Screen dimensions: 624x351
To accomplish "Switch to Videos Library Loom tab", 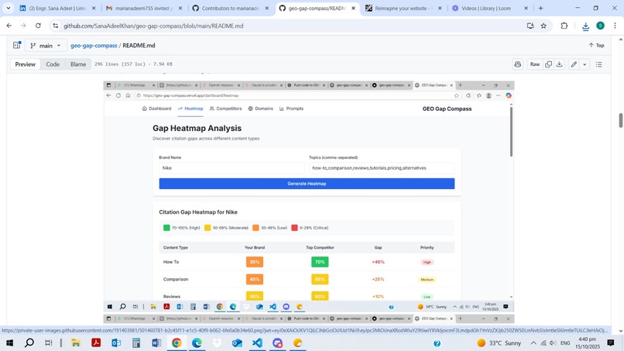I will (x=490, y=8).
